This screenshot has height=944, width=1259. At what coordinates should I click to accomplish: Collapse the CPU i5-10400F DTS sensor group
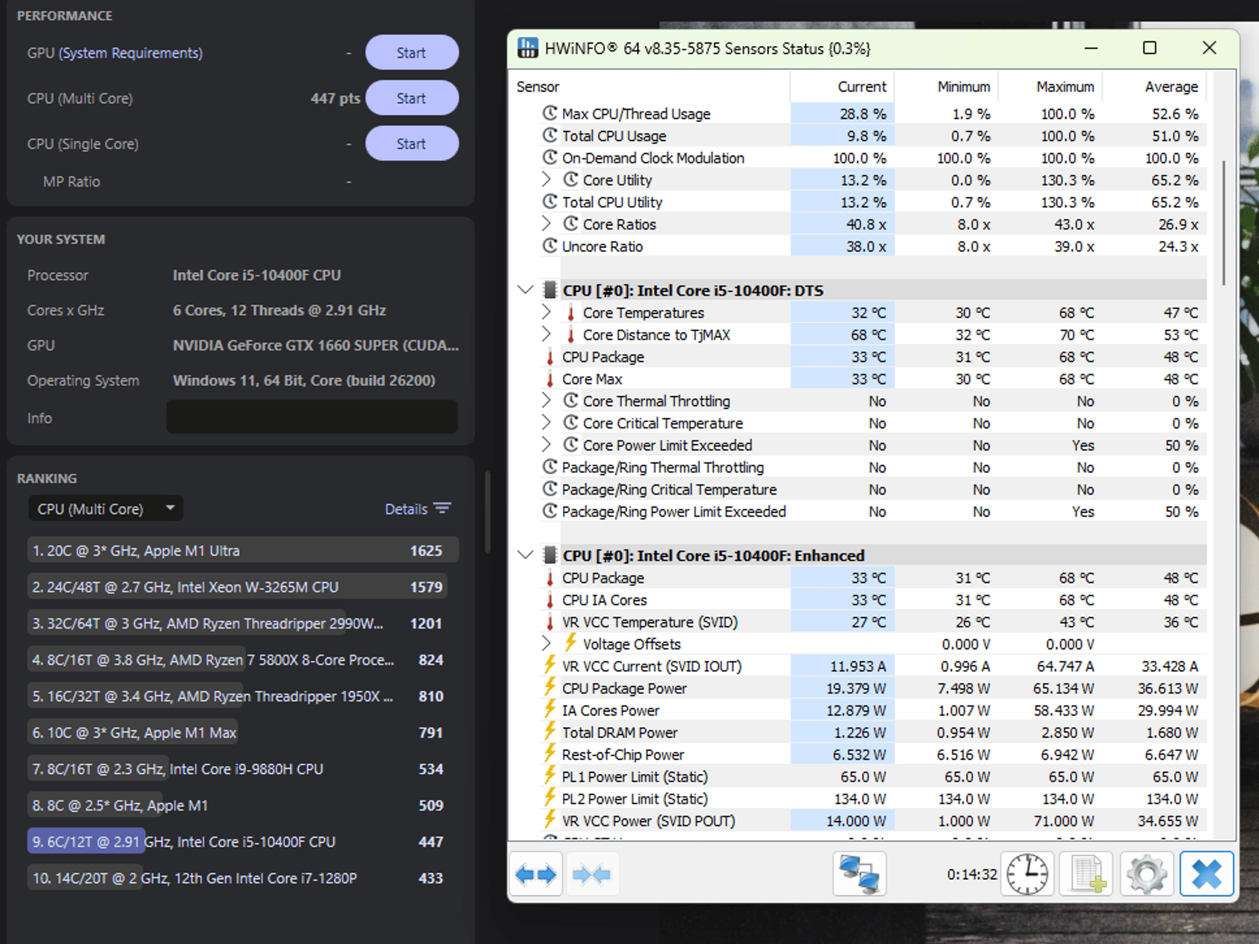click(x=526, y=290)
